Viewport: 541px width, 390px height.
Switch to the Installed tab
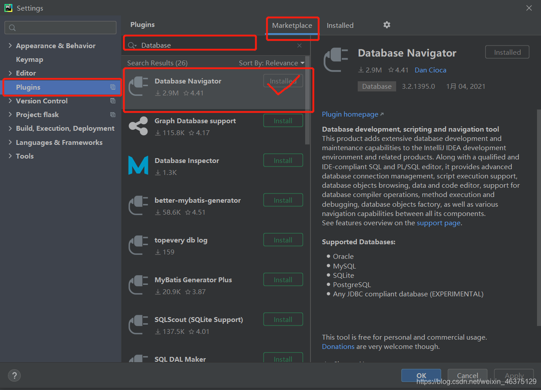[x=340, y=25]
